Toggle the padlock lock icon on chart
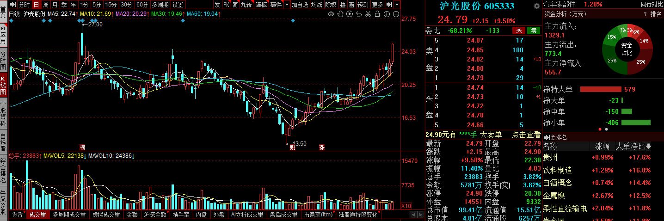Viewport: 664px width, 221px height. [377, 14]
